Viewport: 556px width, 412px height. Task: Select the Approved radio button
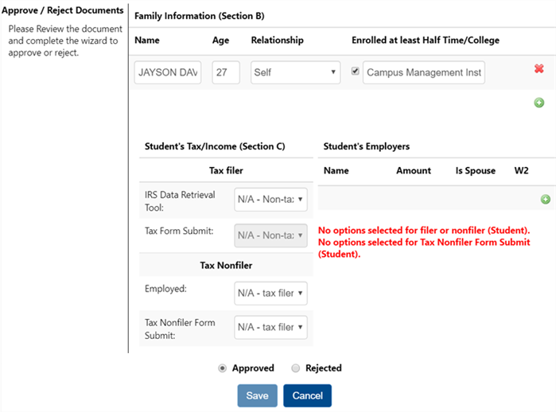coord(222,368)
